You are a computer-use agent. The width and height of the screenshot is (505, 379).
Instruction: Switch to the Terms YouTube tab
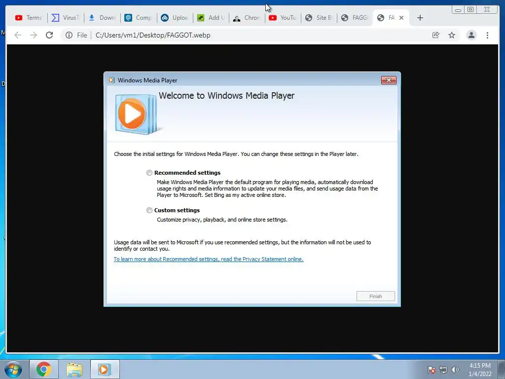[29, 18]
